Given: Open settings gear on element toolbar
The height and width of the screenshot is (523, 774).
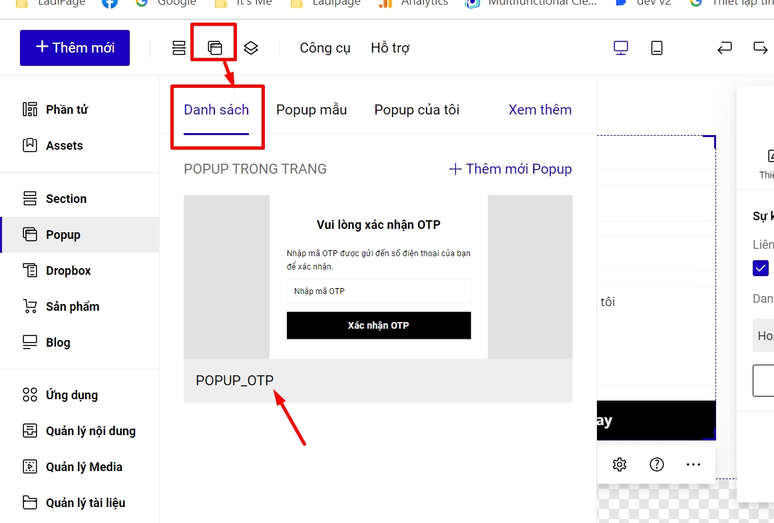Looking at the screenshot, I should pyautogui.click(x=620, y=464).
